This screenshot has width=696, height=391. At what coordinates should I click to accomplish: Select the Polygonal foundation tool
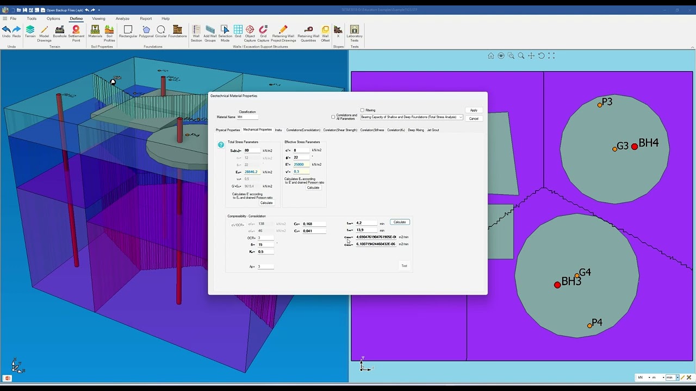(x=146, y=32)
